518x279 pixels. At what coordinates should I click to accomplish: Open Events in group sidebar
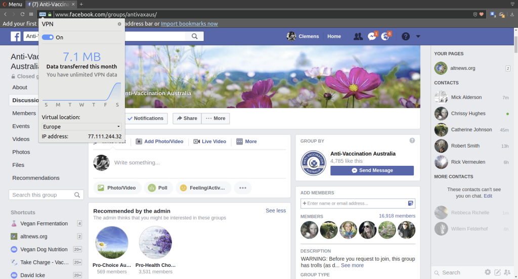coord(21,126)
